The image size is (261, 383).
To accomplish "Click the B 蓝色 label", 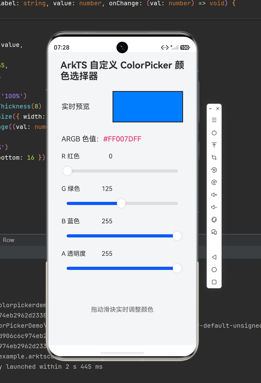I will [x=70, y=221].
